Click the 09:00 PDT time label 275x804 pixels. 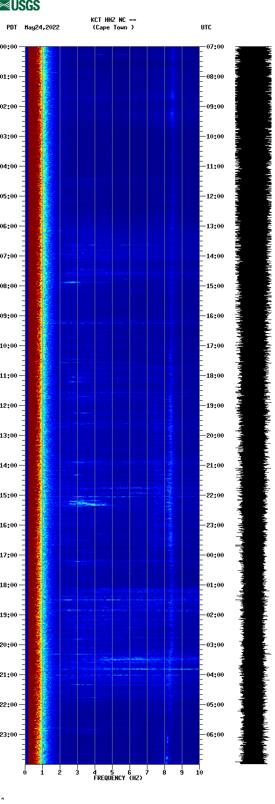tap(9, 316)
